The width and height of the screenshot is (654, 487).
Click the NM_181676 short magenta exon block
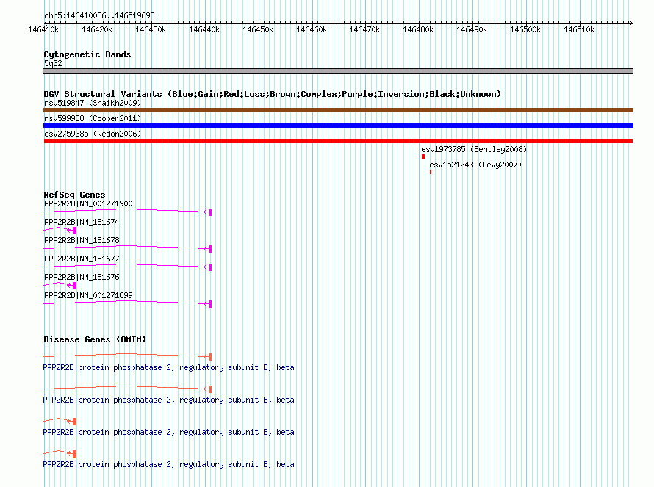pyautogui.click(x=74, y=286)
